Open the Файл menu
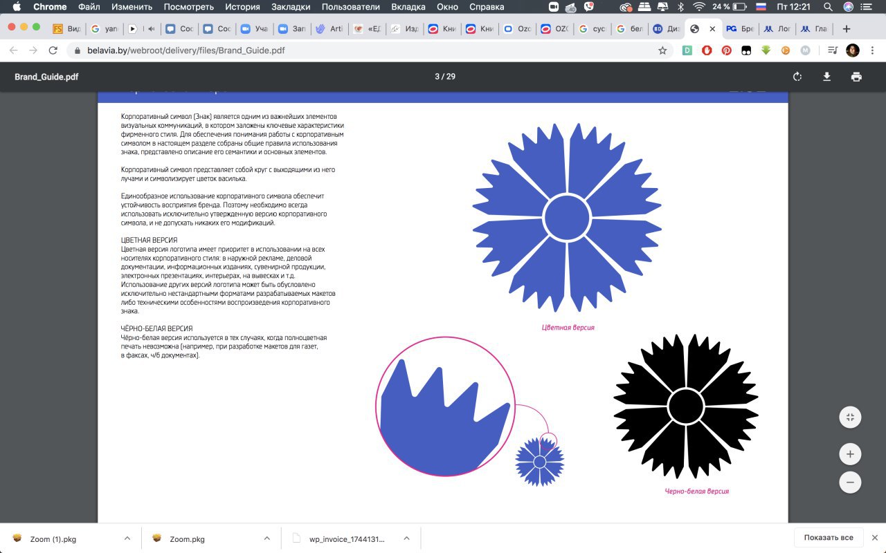This screenshot has height=553, width=886. [89, 7]
